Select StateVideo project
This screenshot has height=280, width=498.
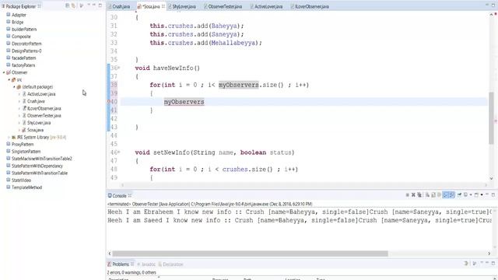point(21,180)
